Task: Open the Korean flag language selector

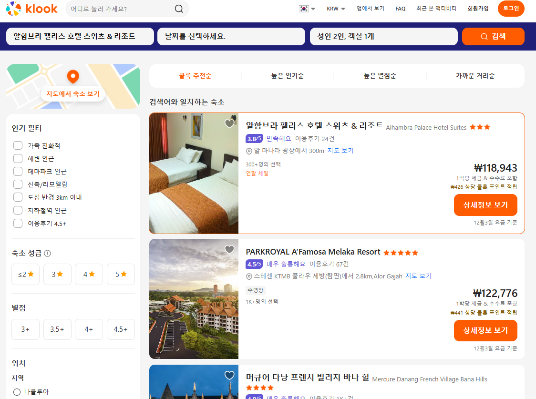Action: [307, 9]
